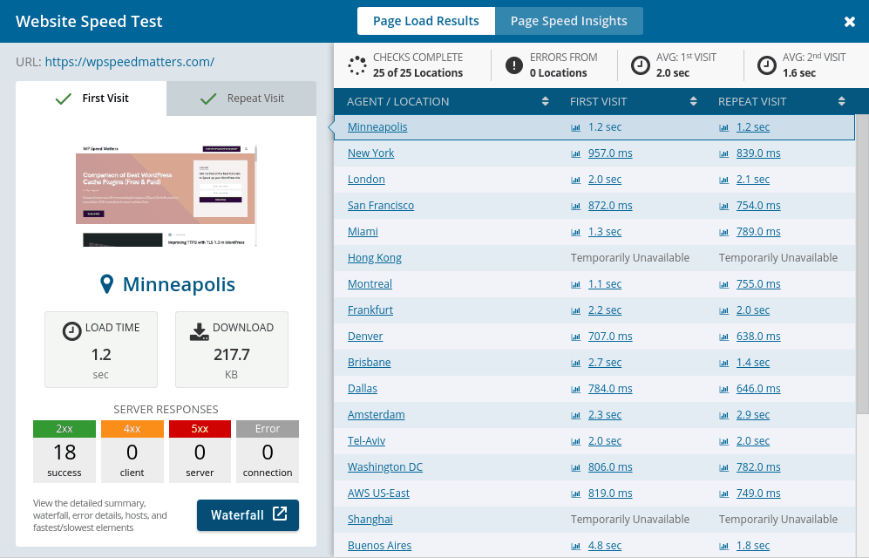869x558 pixels.
Task: Select the First Visit tab
Action: point(91,99)
